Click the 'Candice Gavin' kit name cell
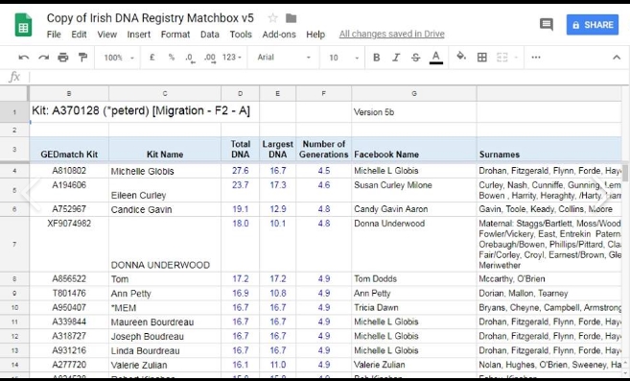This screenshot has width=630, height=381. click(165, 209)
